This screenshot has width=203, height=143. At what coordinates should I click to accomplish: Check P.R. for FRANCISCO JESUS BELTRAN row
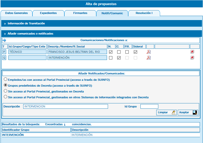[127, 52]
